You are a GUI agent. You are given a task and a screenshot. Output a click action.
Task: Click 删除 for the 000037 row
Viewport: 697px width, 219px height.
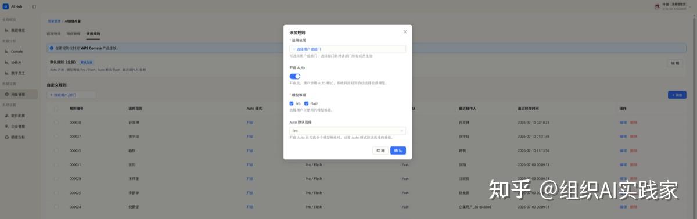(x=634, y=137)
